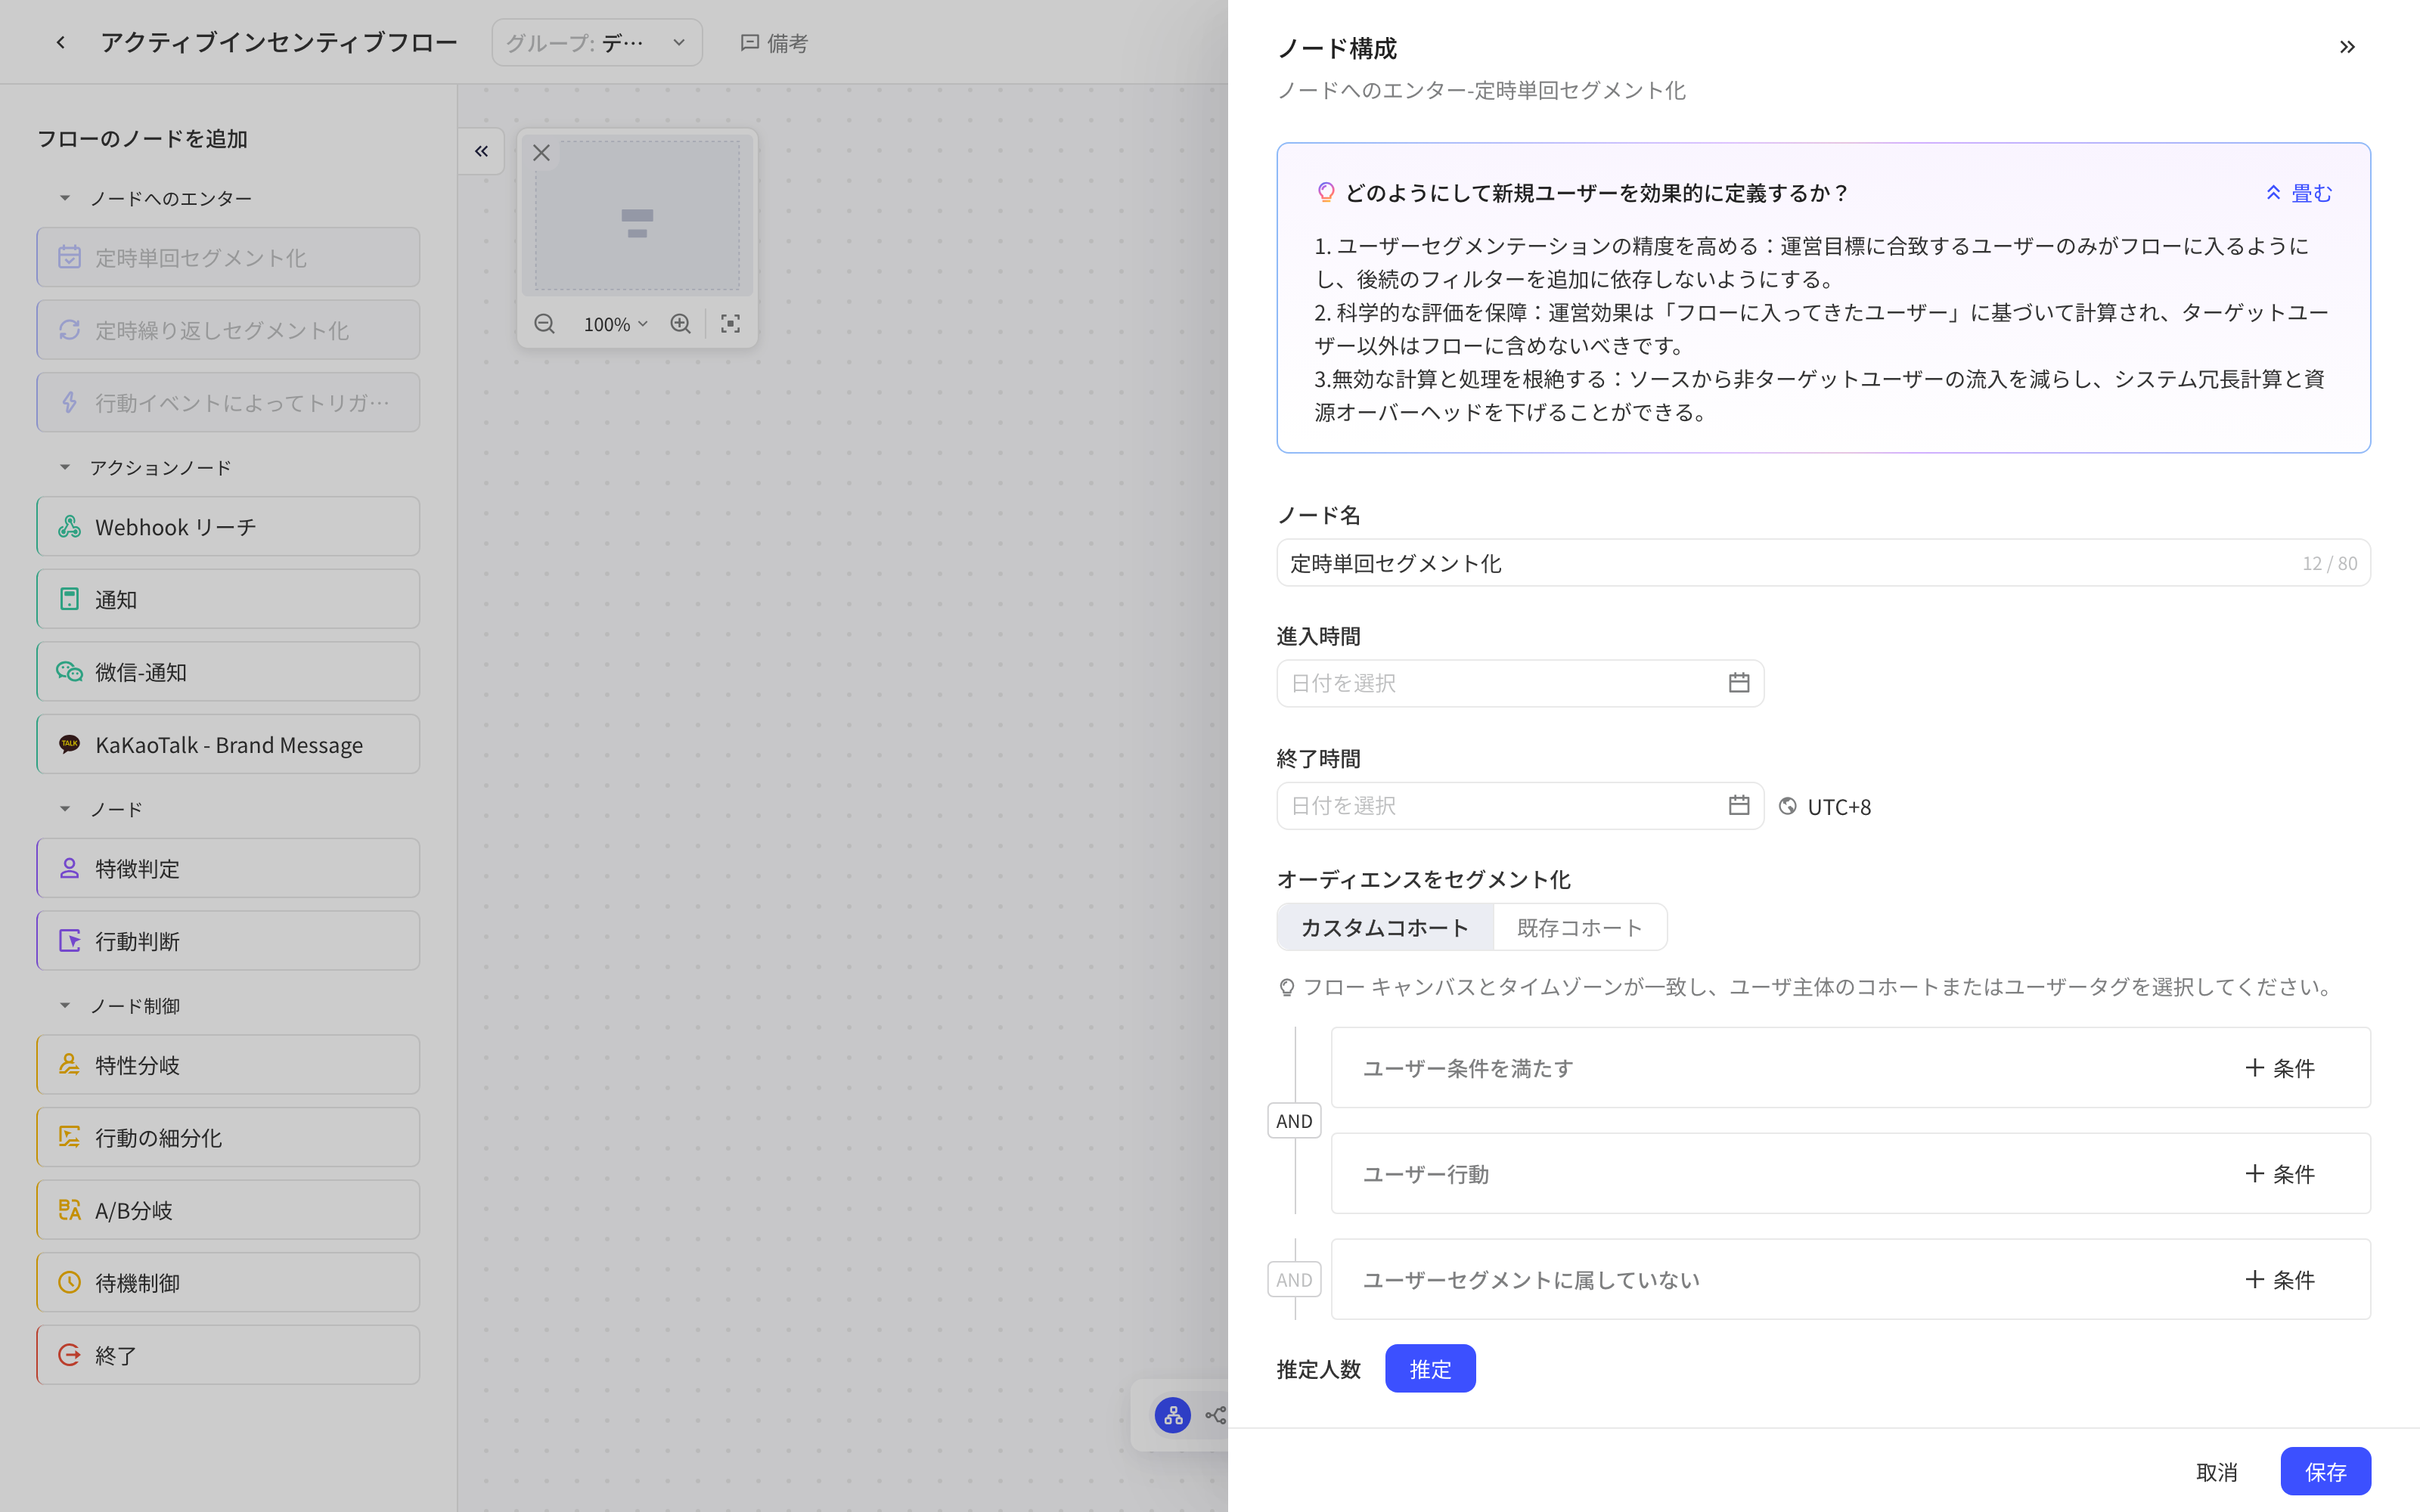Click the 定時単回セグメント化 calendar icon
2420x1512 pixels.
click(69, 257)
